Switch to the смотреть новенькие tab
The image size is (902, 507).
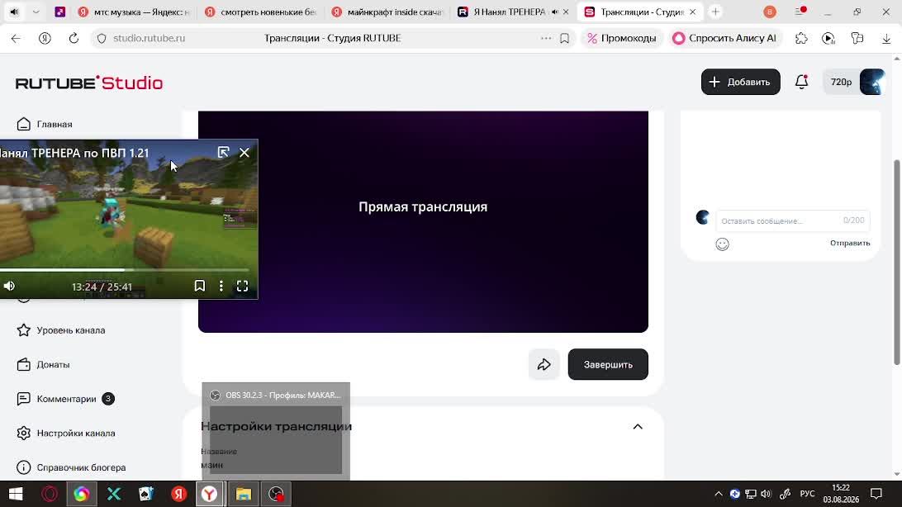262,12
